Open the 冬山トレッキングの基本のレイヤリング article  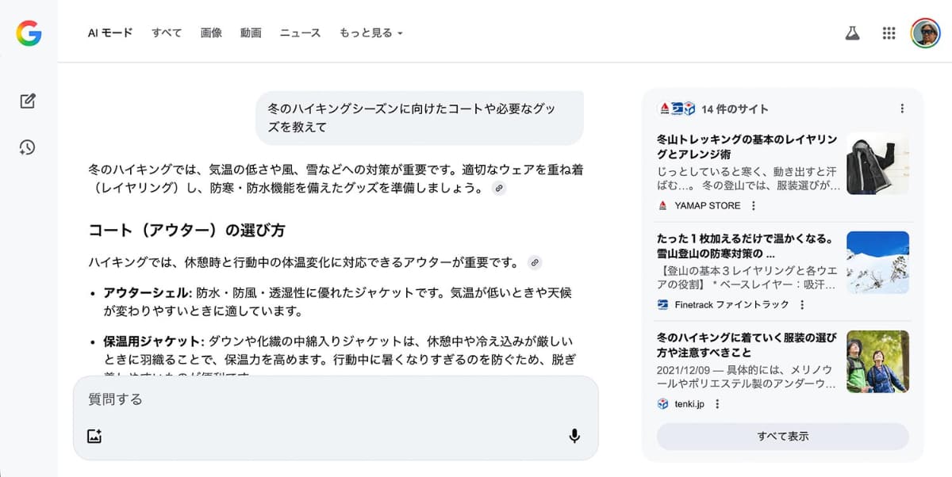[746, 147]
